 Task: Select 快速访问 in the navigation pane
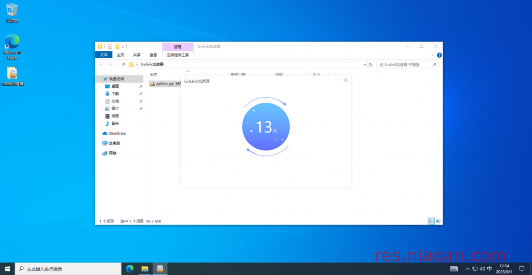tap(116, 79)
